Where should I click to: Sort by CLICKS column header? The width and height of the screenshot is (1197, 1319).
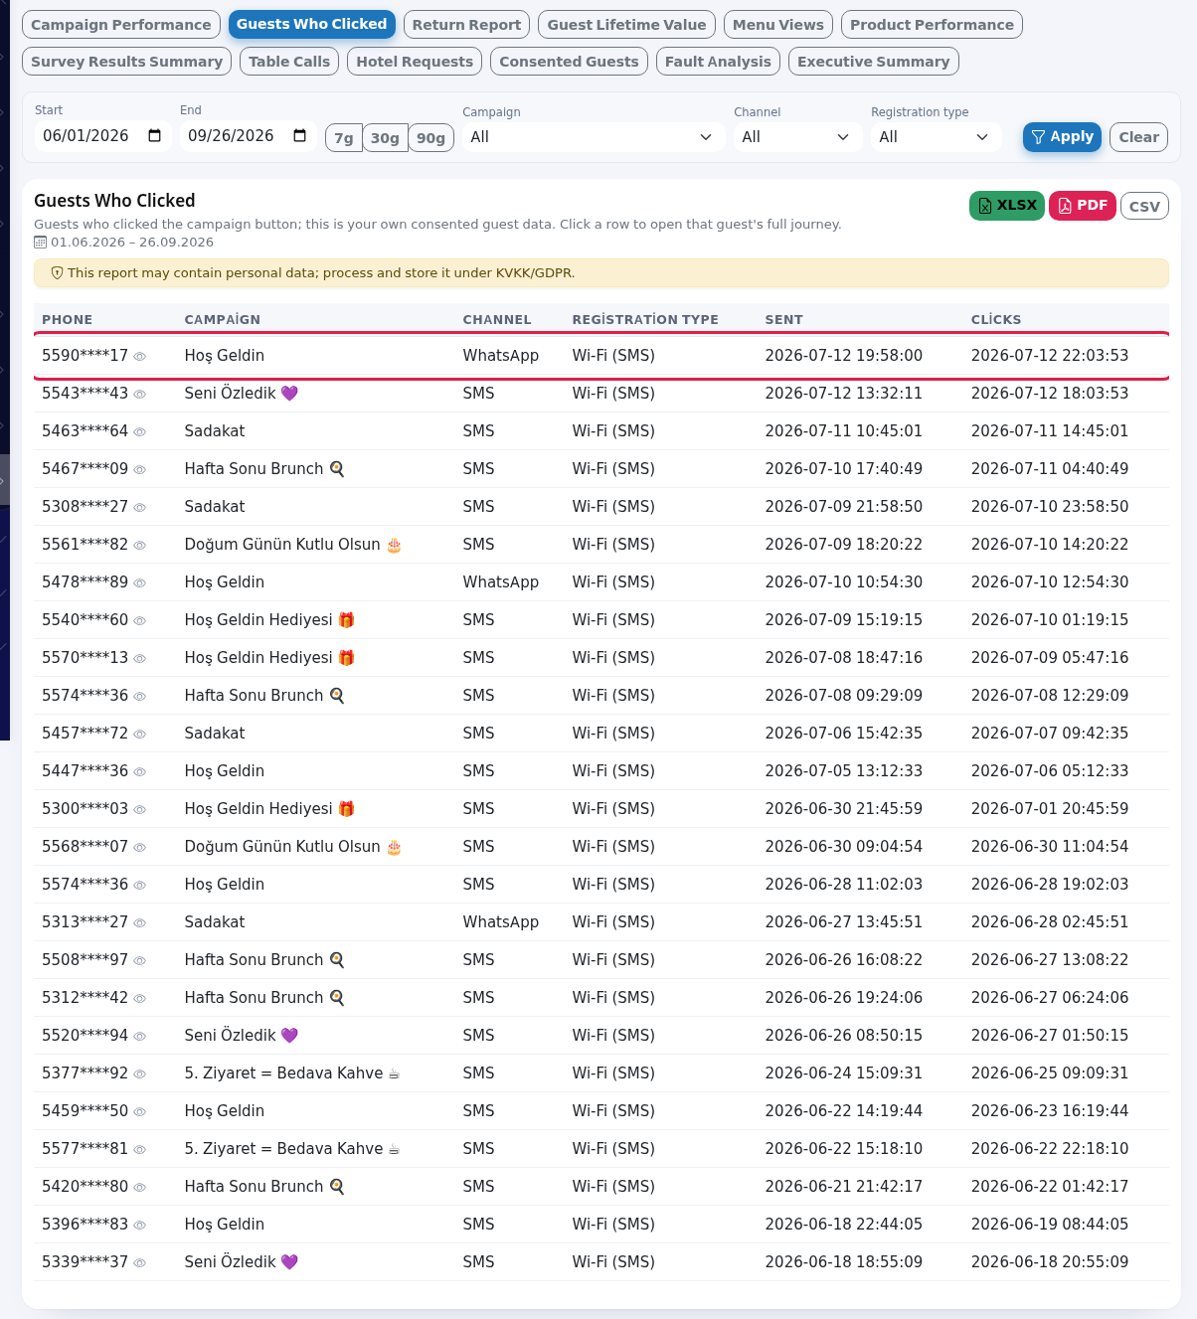996,320
